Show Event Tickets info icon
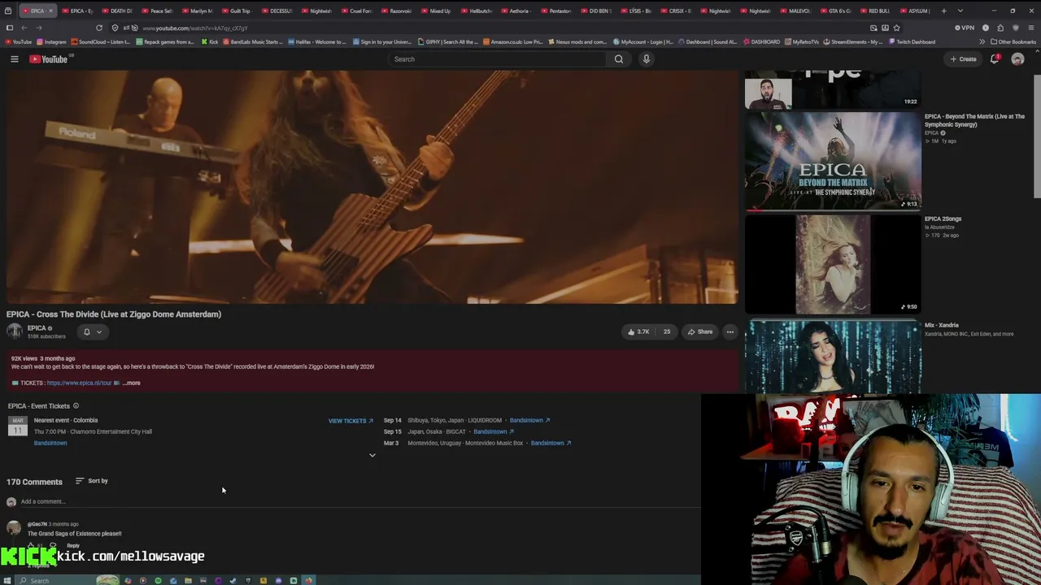 pyautogui.click(x=76, y=405)
